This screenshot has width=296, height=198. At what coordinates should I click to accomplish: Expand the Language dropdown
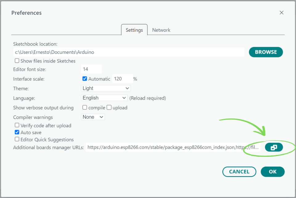[104, 98]
